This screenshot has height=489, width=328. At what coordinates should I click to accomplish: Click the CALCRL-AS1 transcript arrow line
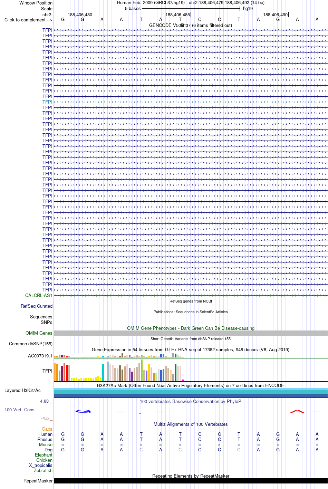[191, 295]
